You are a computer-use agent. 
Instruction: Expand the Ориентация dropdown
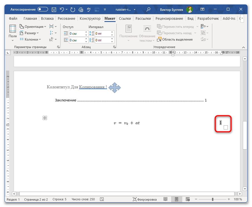33,26
